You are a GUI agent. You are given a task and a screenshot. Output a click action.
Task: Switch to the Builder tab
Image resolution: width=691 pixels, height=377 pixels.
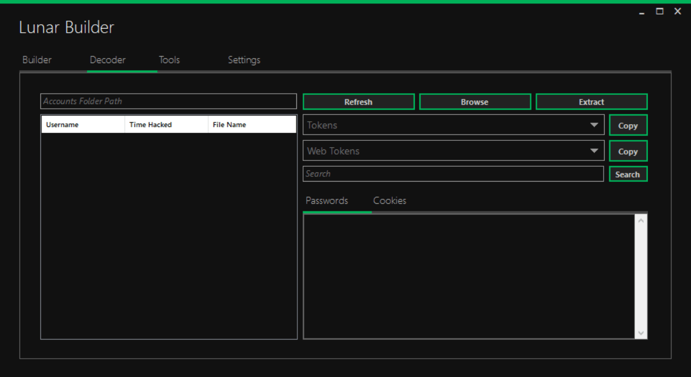(x=37, y=60)
